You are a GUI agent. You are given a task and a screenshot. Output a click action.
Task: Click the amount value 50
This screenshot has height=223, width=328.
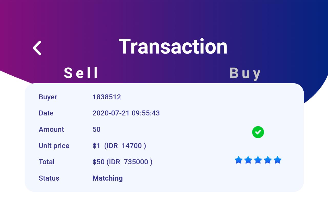point(96,130)
